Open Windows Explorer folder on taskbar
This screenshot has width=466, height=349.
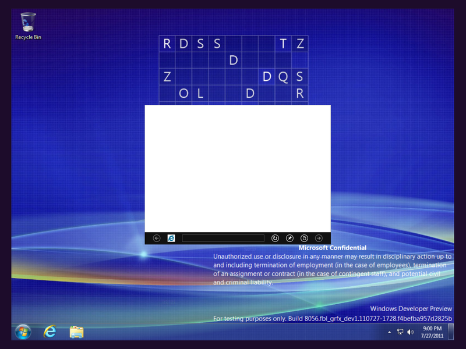pos(77,332)
